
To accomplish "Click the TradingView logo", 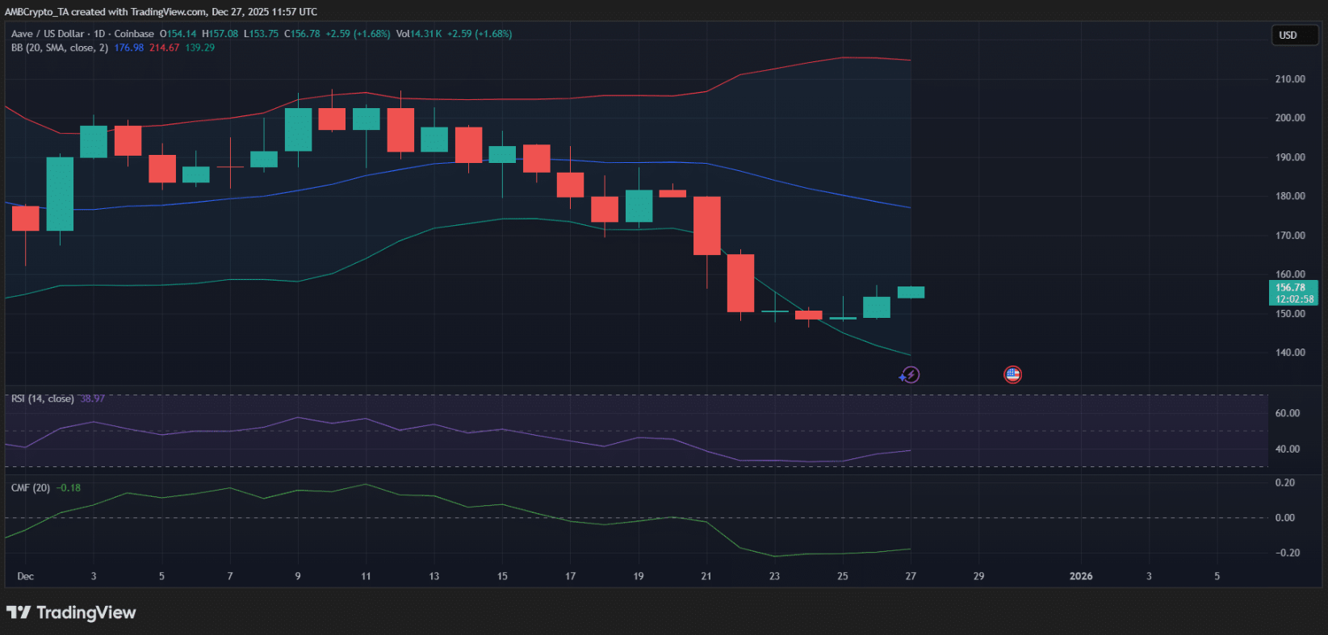I will click(71, 612).
